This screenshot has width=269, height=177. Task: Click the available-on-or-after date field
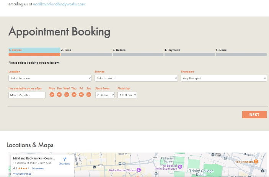click(27, 95)
